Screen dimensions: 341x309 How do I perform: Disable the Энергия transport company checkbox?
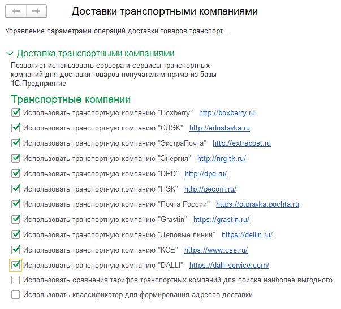click(16, 158)
